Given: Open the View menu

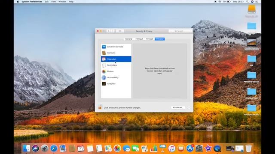Looking at the screenshot, I should [53, 2].
